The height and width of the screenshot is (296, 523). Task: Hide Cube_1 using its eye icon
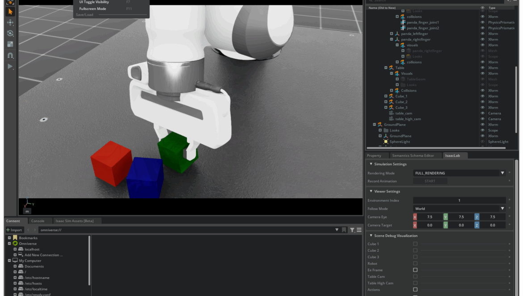point(482,96)
